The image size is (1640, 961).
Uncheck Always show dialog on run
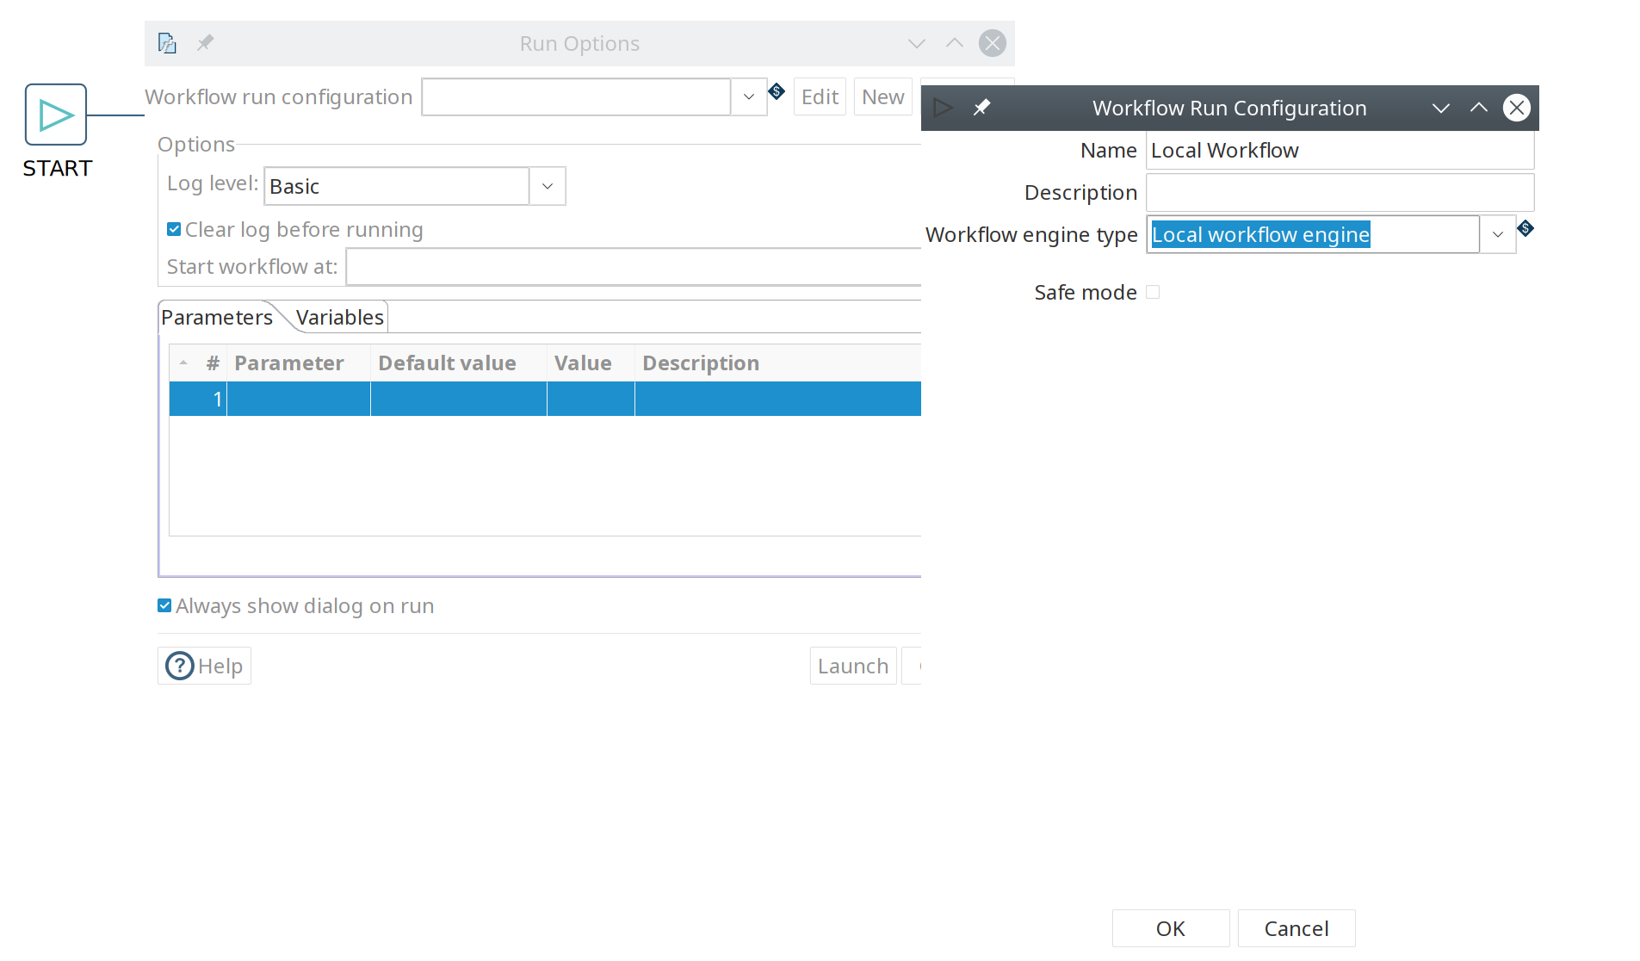[x=164, y=605]
